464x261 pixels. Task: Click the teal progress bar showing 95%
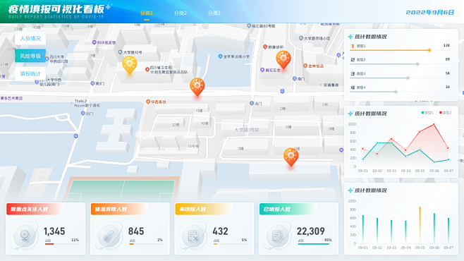(x=313, y=244)
